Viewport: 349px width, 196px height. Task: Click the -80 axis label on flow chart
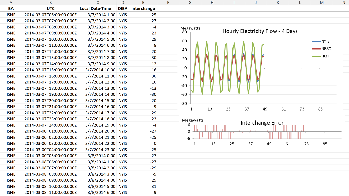184,104
